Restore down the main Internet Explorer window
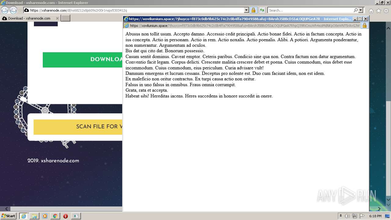 click(382, 3)
